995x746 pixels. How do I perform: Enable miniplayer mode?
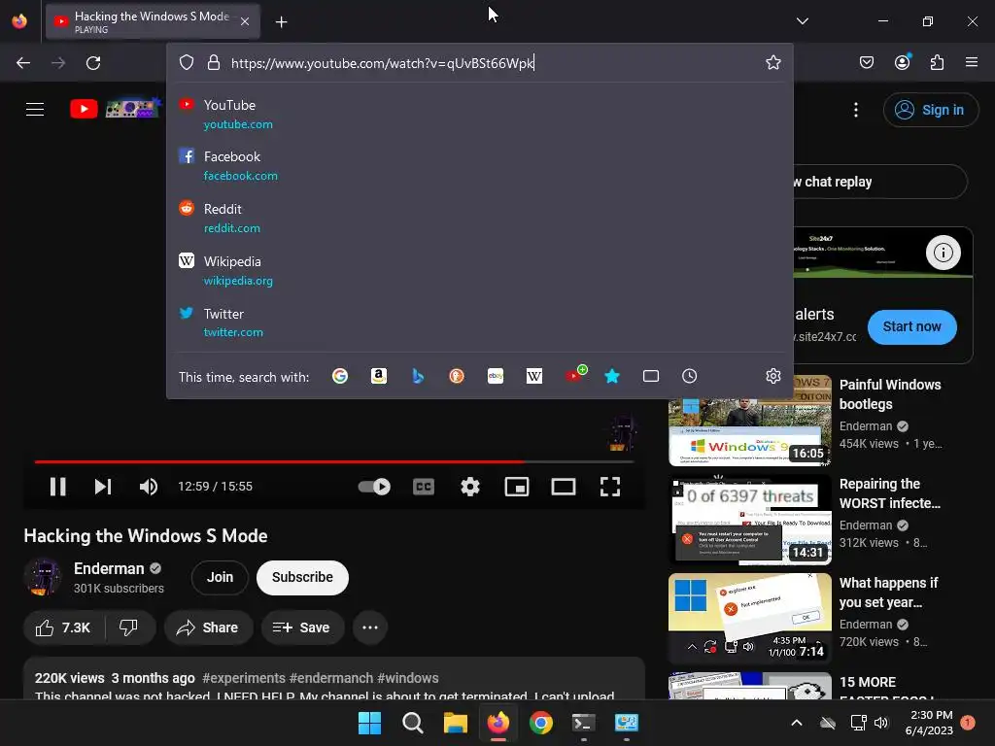(x=517, y=487)
